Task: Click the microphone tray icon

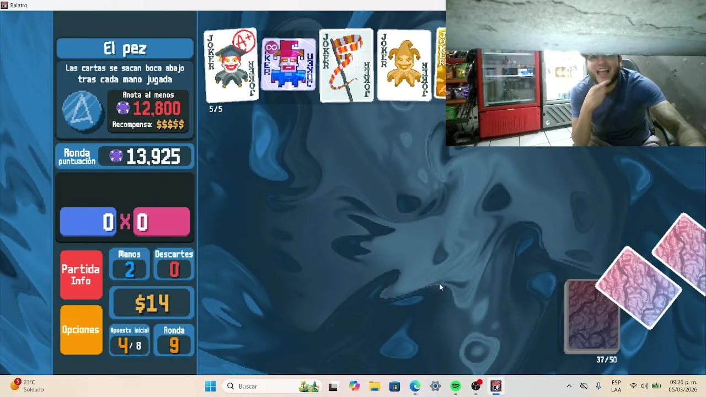Action: (598, 387)
